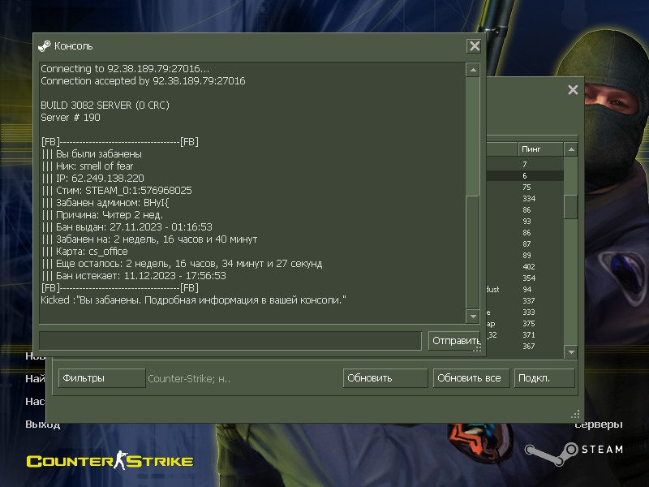The width and height of the screenshot is (649, 487).
Task: Select server row with ping 354
Action: [525, 278]
